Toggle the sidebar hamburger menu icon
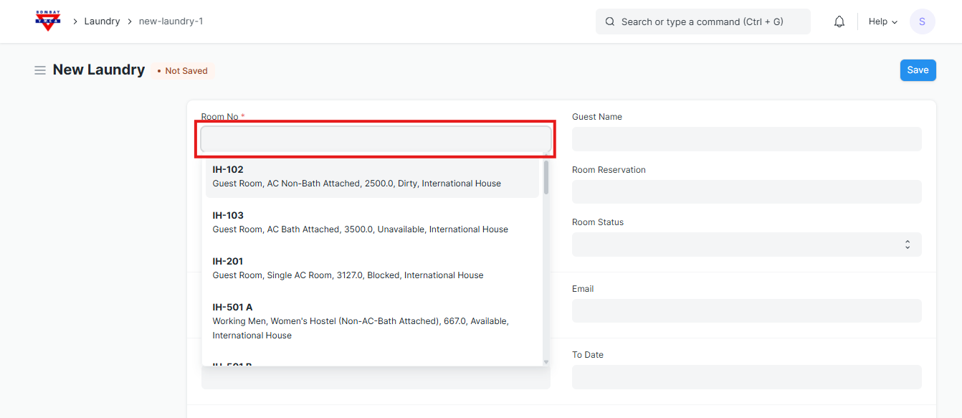Screen dimensions: 962x418 [x=40, y=70]
